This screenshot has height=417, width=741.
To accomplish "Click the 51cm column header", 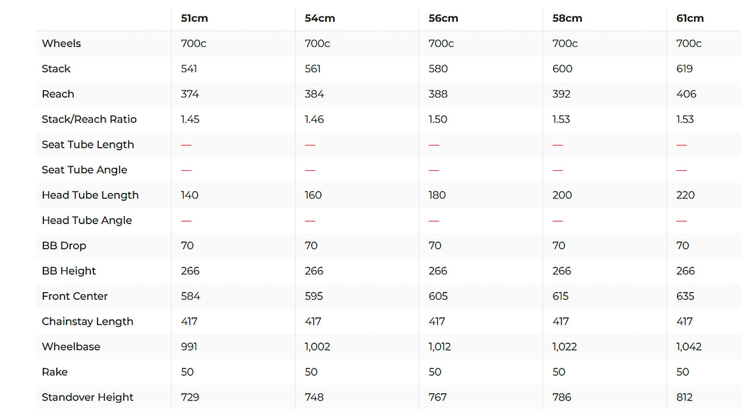I will coord(194,18).
